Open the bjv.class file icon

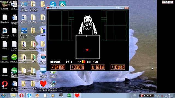coord(5,72)
